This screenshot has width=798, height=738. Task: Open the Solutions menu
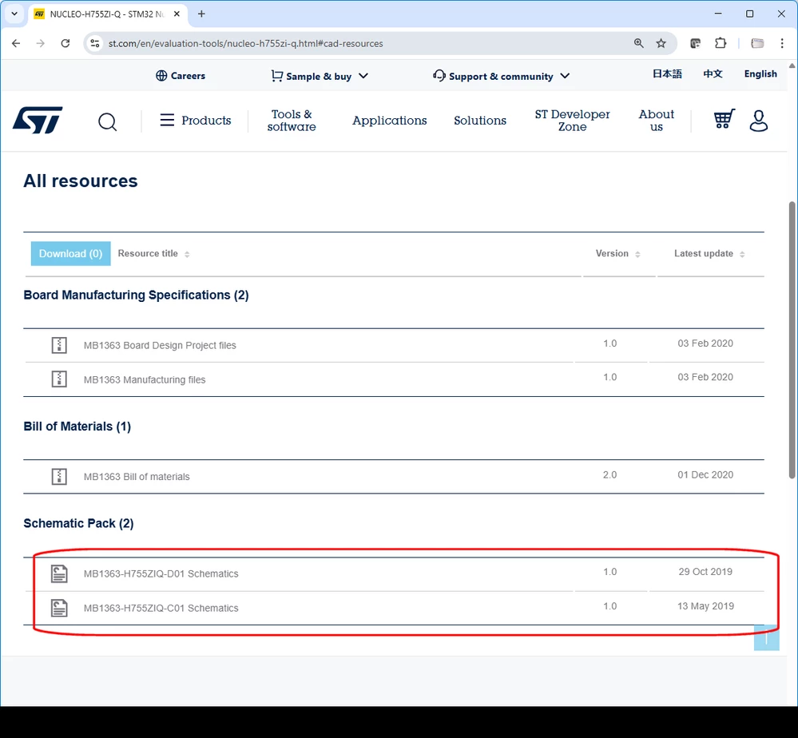click(480, 121)
